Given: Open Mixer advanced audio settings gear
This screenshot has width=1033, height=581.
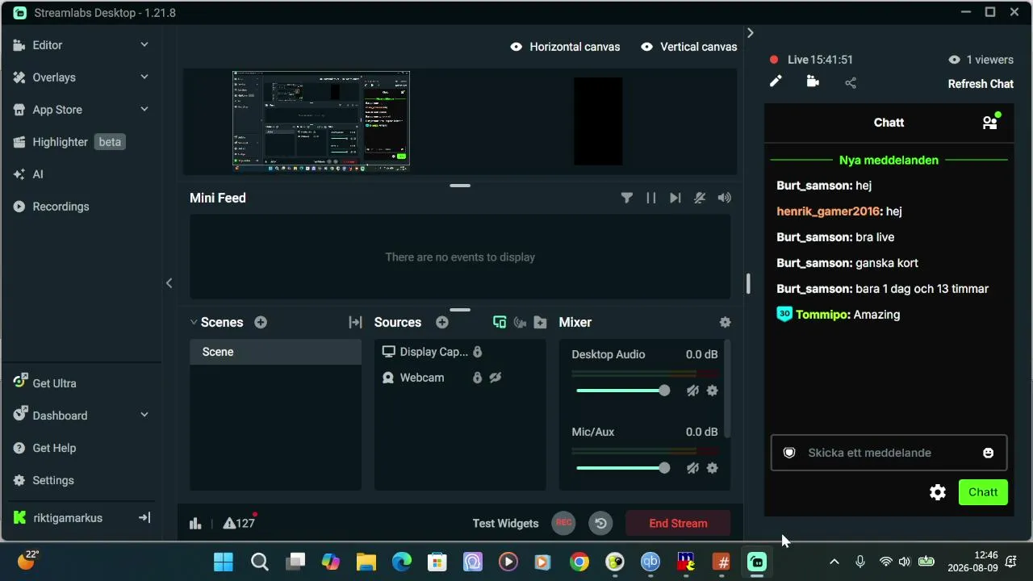Looking at the screenshot, I should pyautogui.click(x=726, y=322).
